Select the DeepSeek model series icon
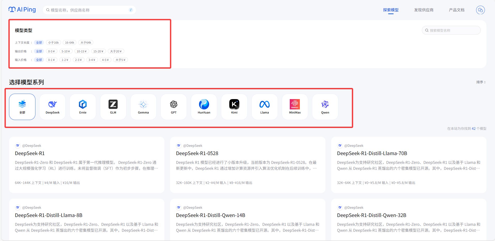Viewport: 495px width, 241px height. click(52, 107)
